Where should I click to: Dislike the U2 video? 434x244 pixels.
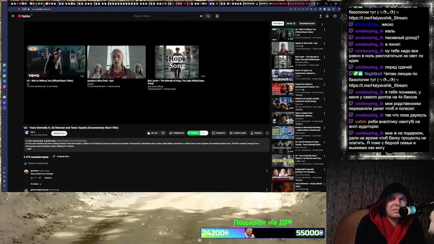(163, 133)
